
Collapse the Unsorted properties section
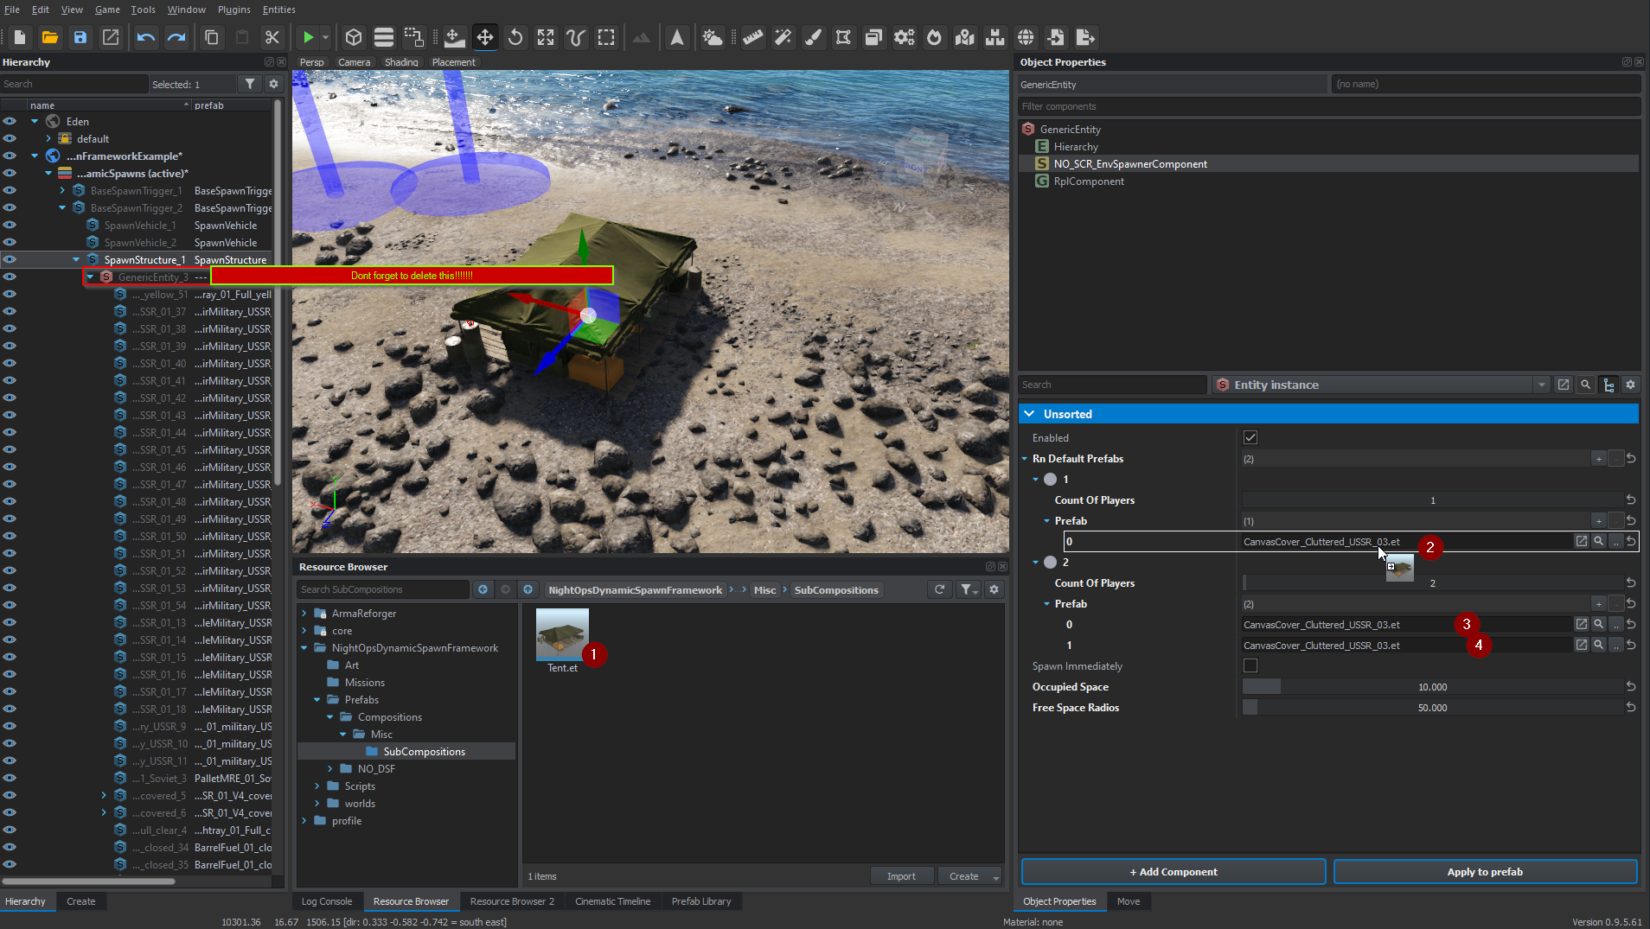click(x=1029, y=414)
